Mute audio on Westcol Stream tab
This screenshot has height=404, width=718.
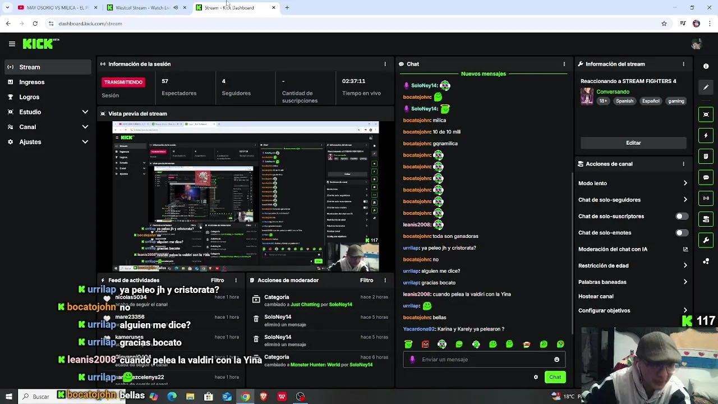[176, 8]
